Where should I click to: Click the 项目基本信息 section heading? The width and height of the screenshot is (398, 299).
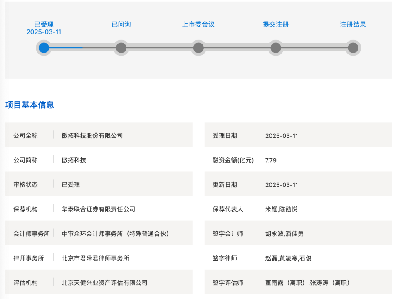(x=30, y=105)
